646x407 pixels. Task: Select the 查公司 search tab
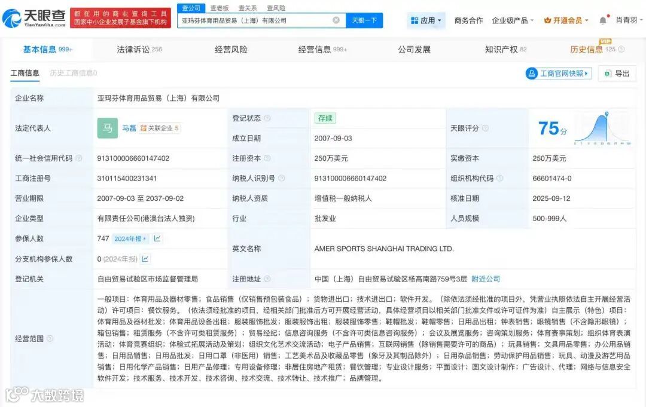pyautogui.click(x=191, y=8)
